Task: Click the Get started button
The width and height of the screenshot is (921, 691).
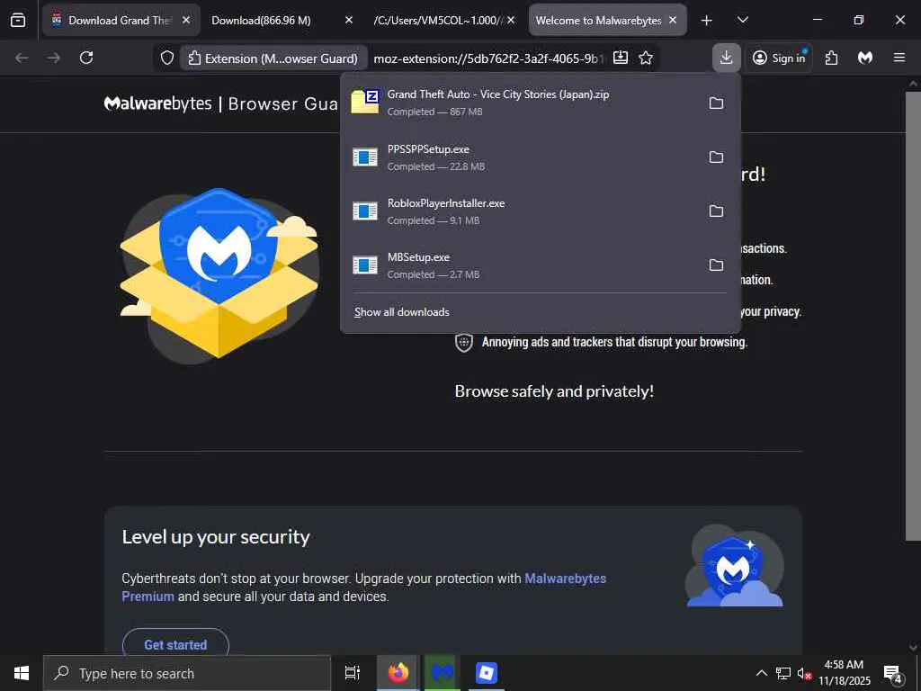Action: (175, 644)
